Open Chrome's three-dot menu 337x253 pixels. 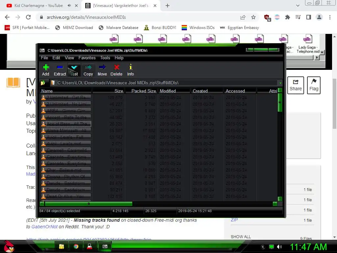coord(330,17)
